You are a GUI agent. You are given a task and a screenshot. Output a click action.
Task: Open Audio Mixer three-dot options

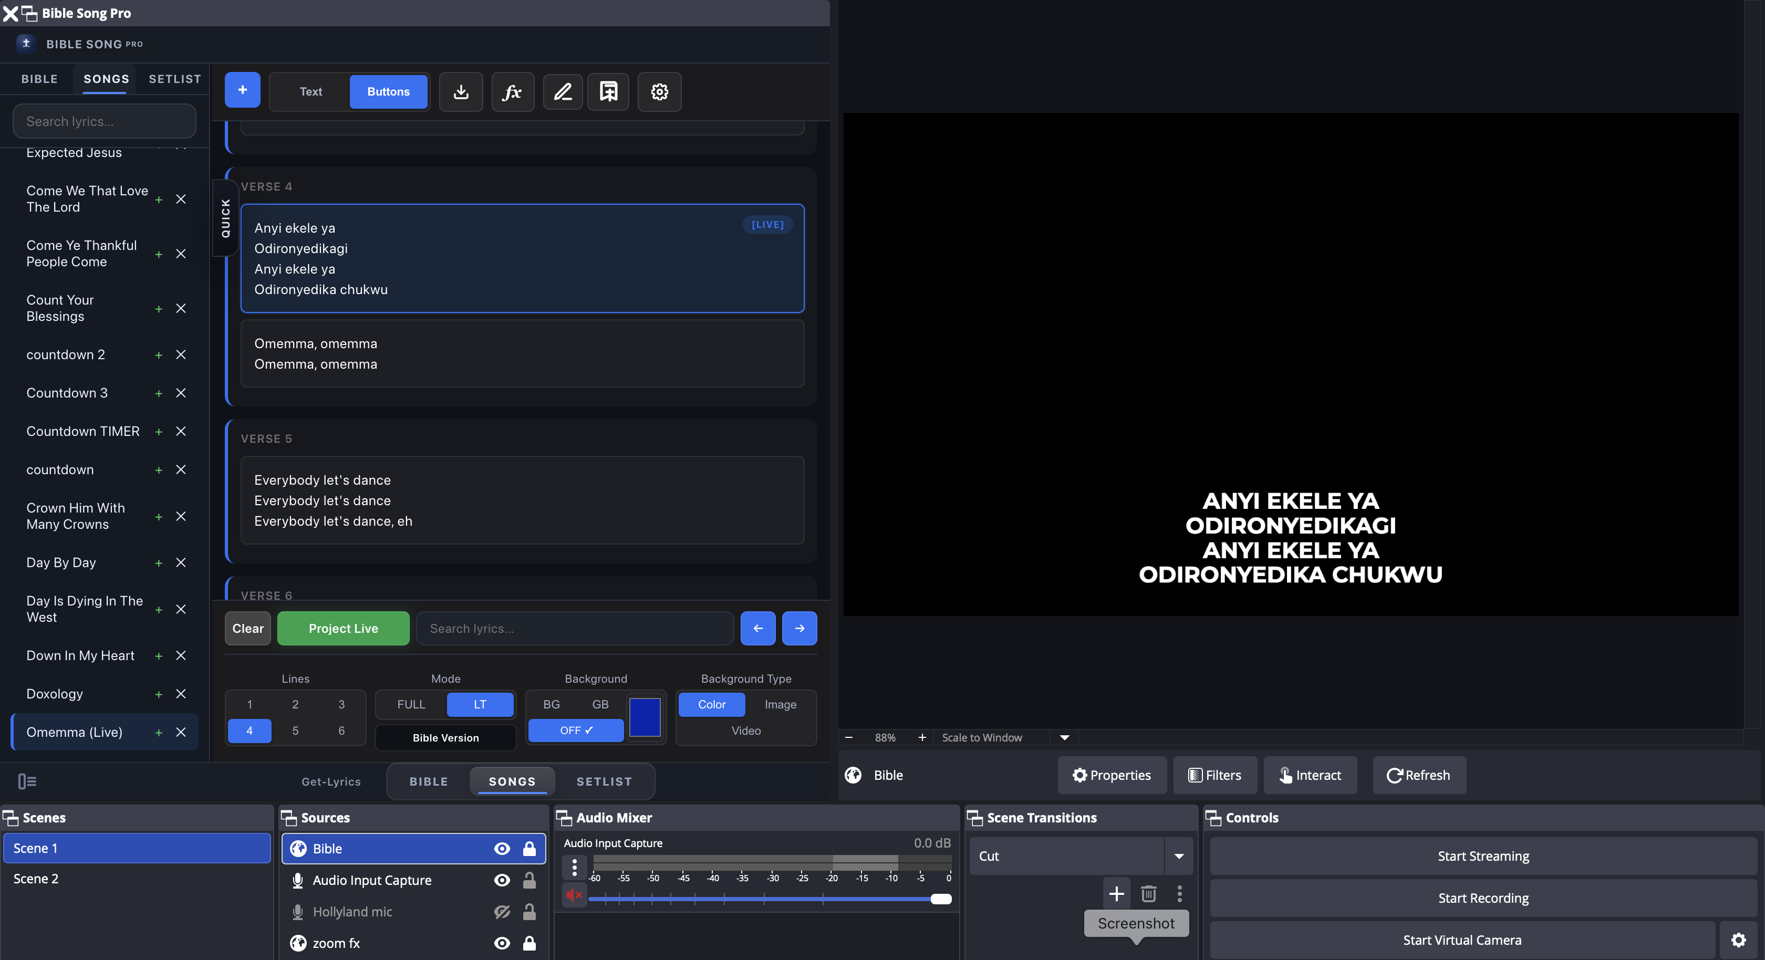[574, 867]
